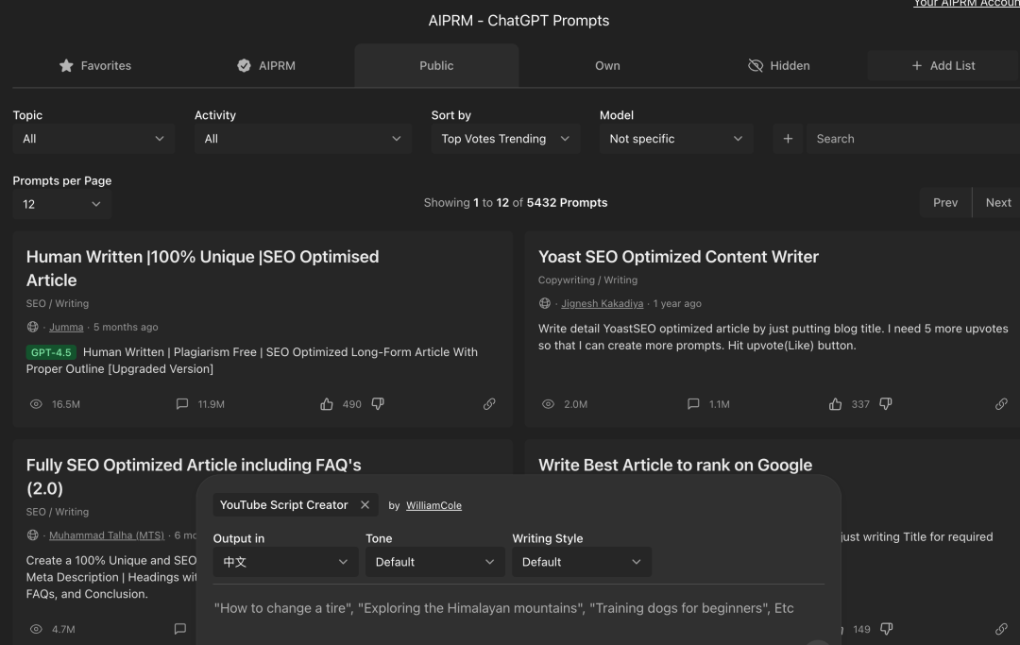
Task: Upvote the Human Written SEO Article prompt
Action: pyautogui.click(x=327, y=404)
